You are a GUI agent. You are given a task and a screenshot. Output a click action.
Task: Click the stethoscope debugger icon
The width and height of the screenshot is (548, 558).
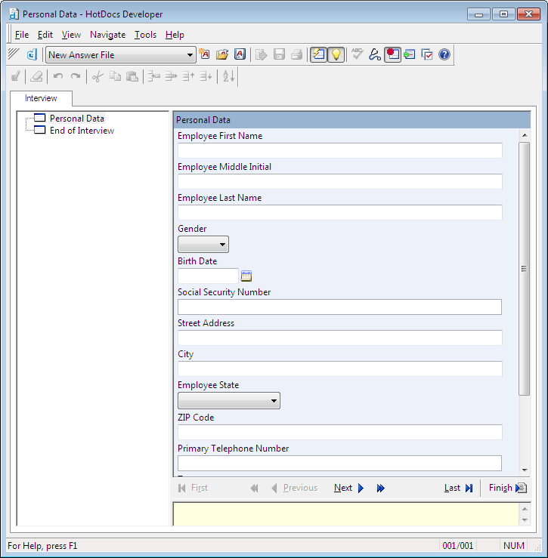click(x=374, y=54)
